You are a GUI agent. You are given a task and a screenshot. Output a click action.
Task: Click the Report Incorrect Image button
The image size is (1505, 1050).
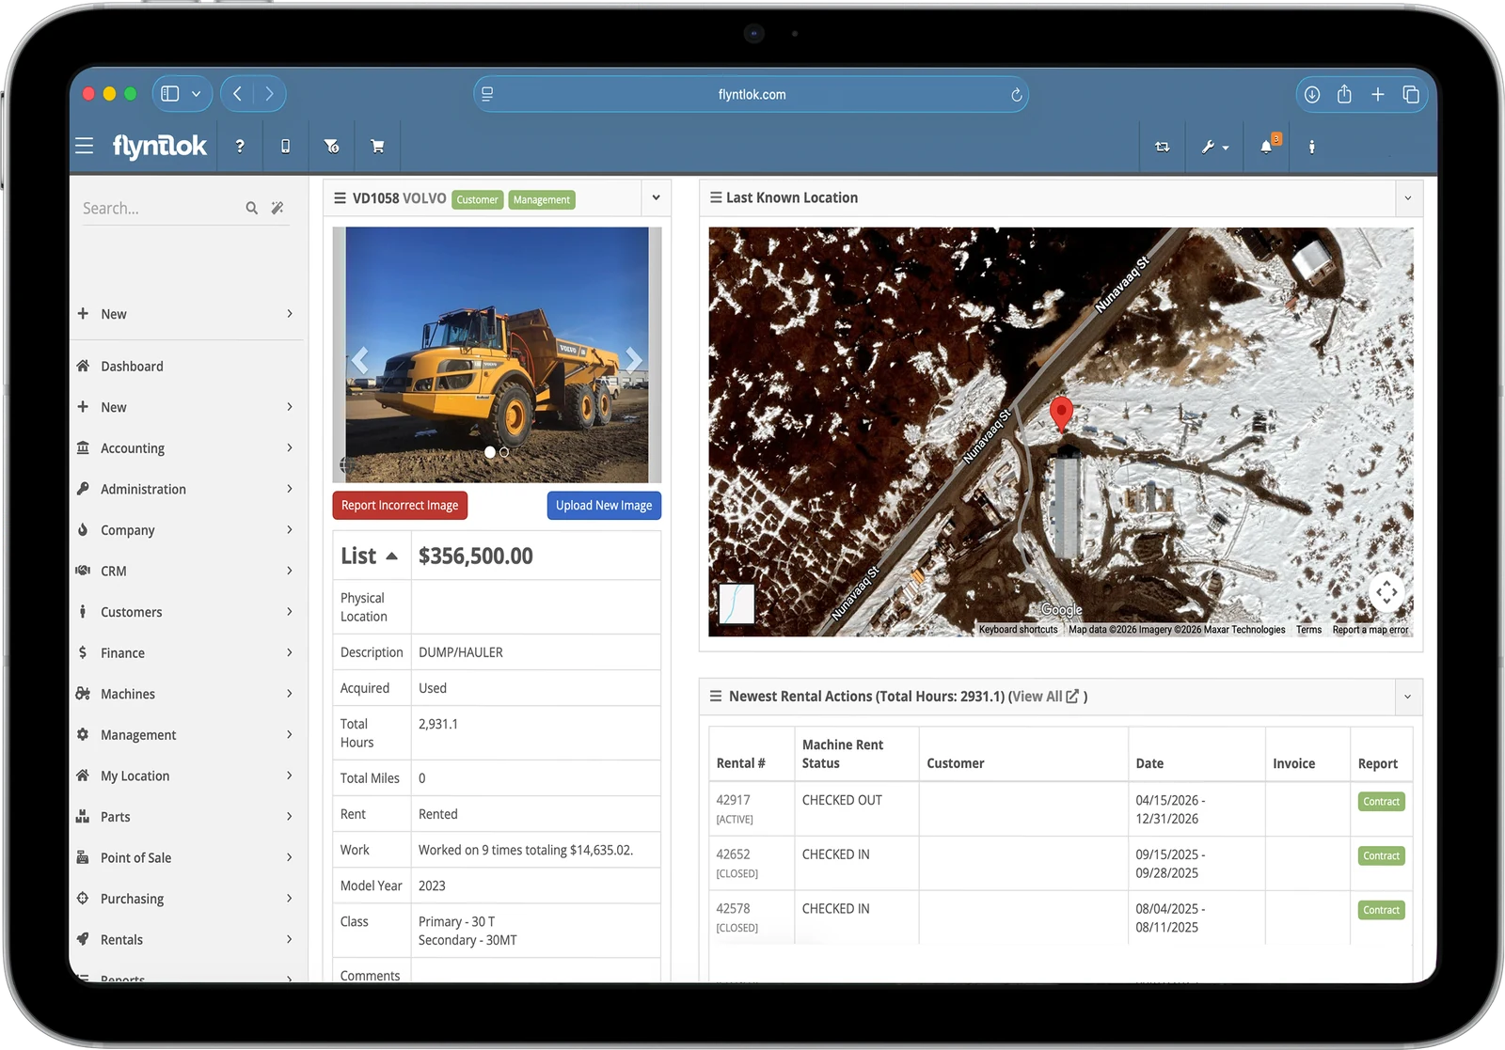(x=400, y=506)
